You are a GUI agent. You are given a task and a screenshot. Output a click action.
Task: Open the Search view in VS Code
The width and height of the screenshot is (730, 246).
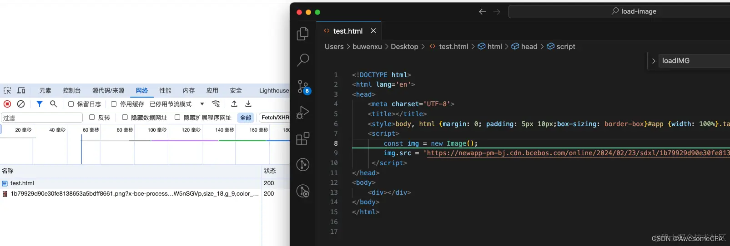pos(303,60)
